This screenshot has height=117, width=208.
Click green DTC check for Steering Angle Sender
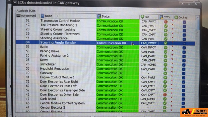tap(165, 43)
